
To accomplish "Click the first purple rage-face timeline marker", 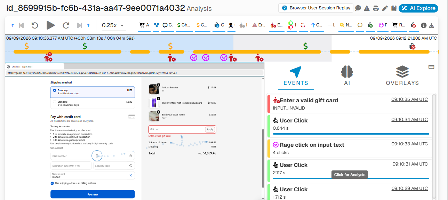I will [x=193, y=58].
